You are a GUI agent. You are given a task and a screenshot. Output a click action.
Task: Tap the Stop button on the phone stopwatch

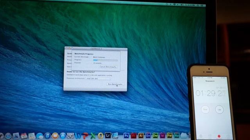point(205,110)
